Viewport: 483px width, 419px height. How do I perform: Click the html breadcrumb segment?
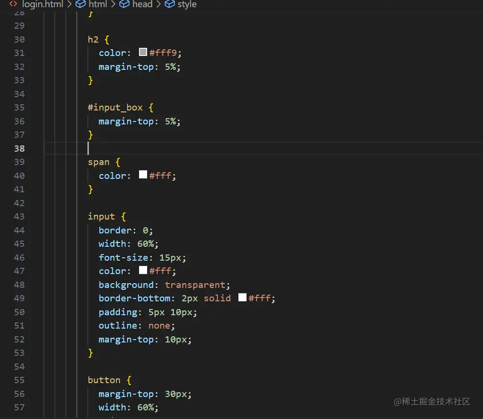97,4
